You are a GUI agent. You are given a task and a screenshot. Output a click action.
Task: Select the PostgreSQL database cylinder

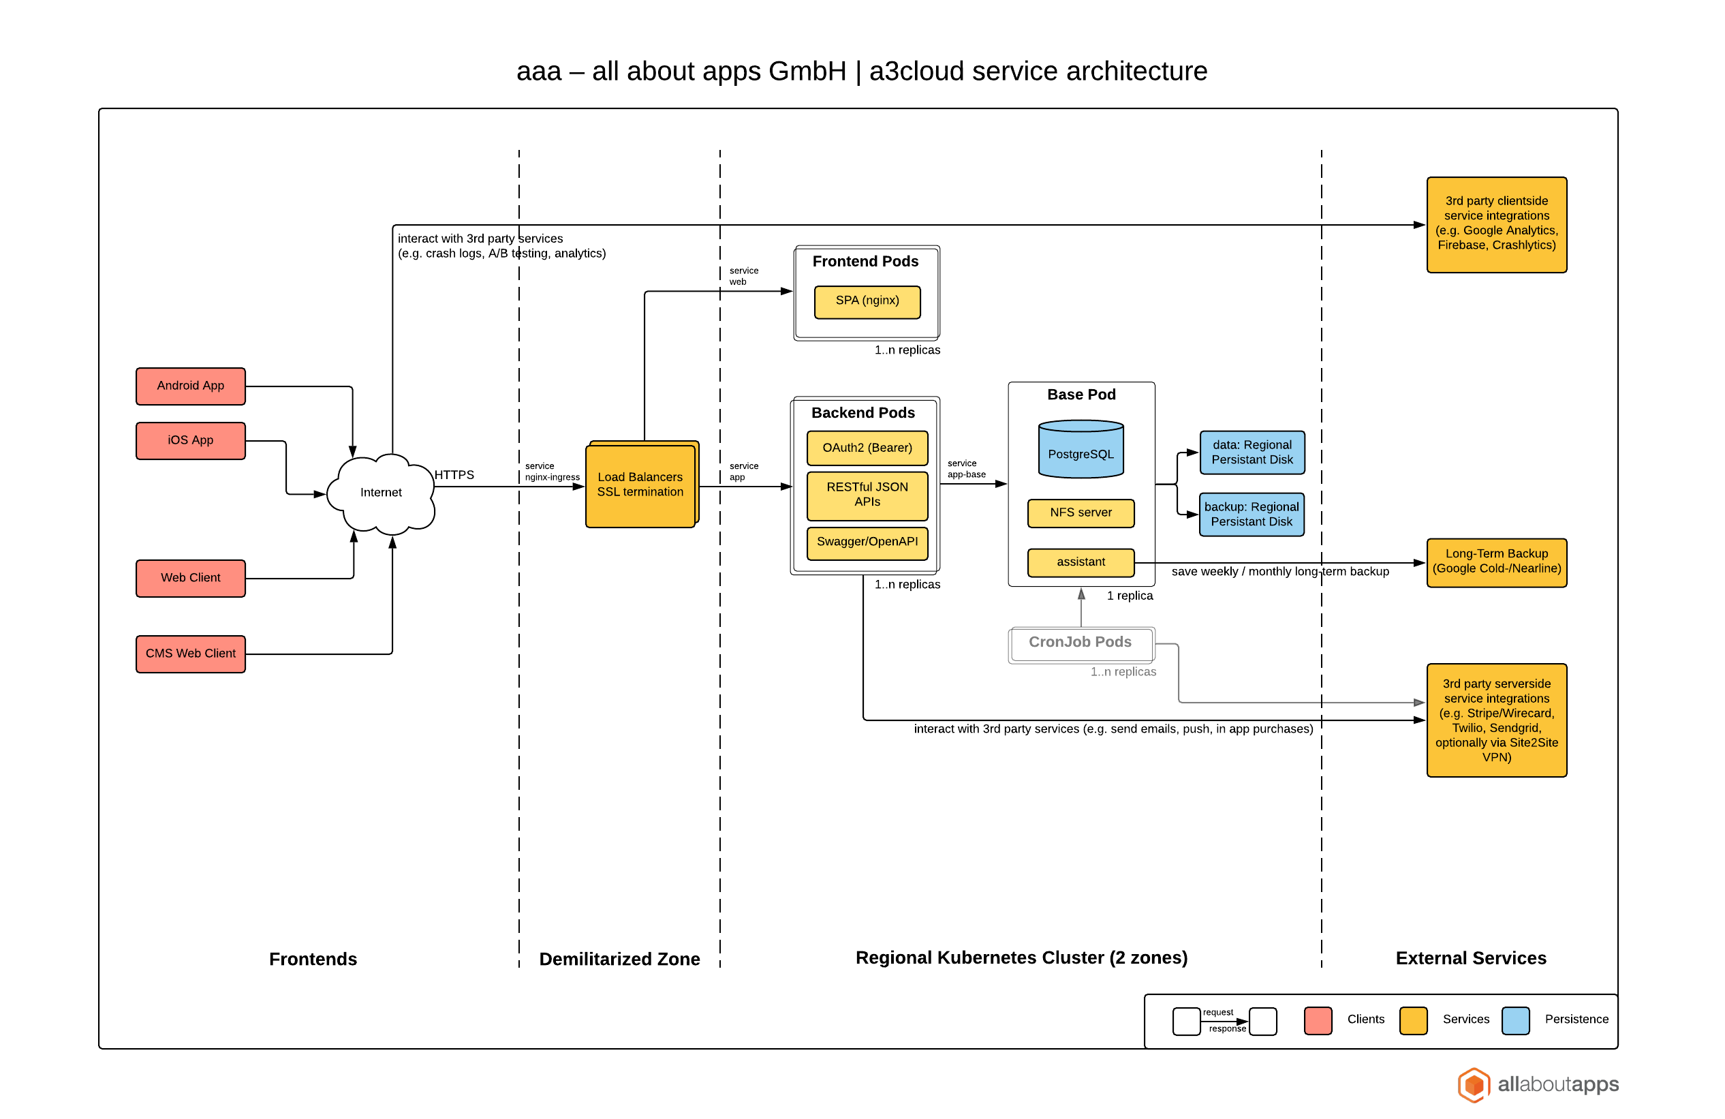pos(1081,449)
